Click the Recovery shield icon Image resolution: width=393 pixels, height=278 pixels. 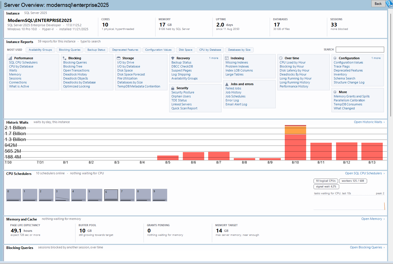point(173,58)
